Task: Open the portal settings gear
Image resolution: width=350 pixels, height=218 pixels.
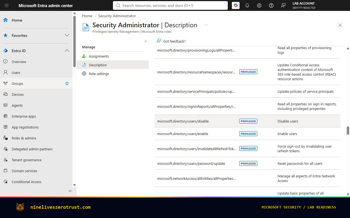Action: (x=259, y=5)
